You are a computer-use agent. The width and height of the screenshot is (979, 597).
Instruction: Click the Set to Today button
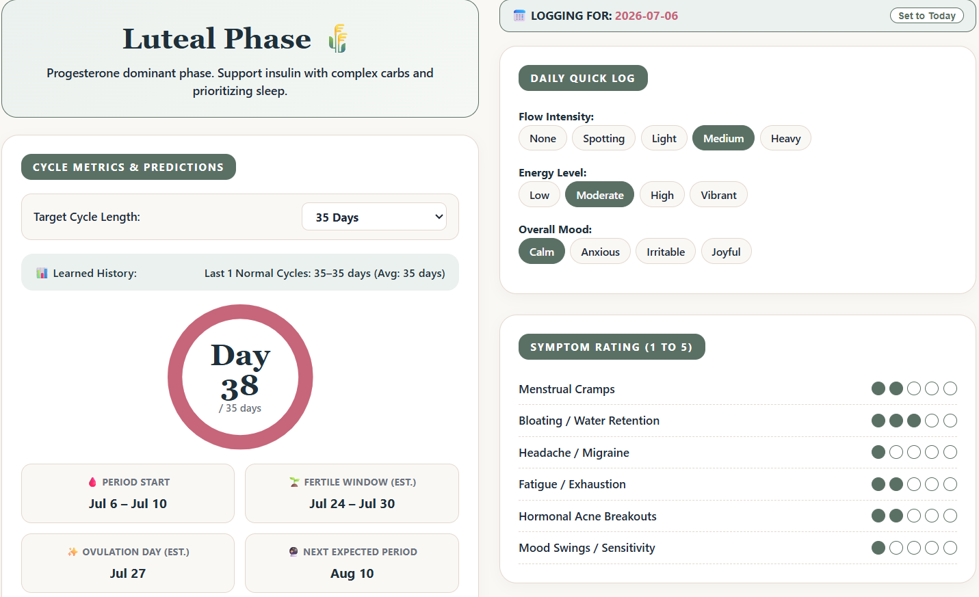pos(926,16)
